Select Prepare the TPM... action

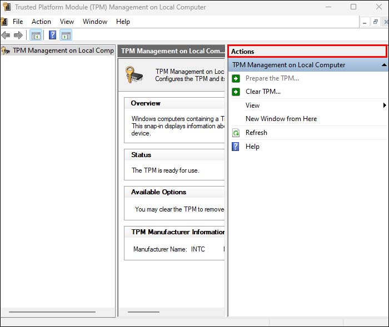pos(272,78)
